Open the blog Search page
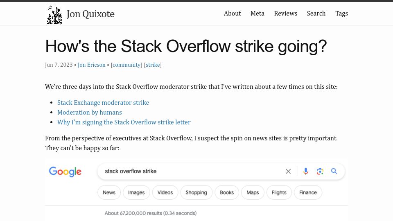The height and width of the screenshot is (221, 393). [x=316, y=13]
